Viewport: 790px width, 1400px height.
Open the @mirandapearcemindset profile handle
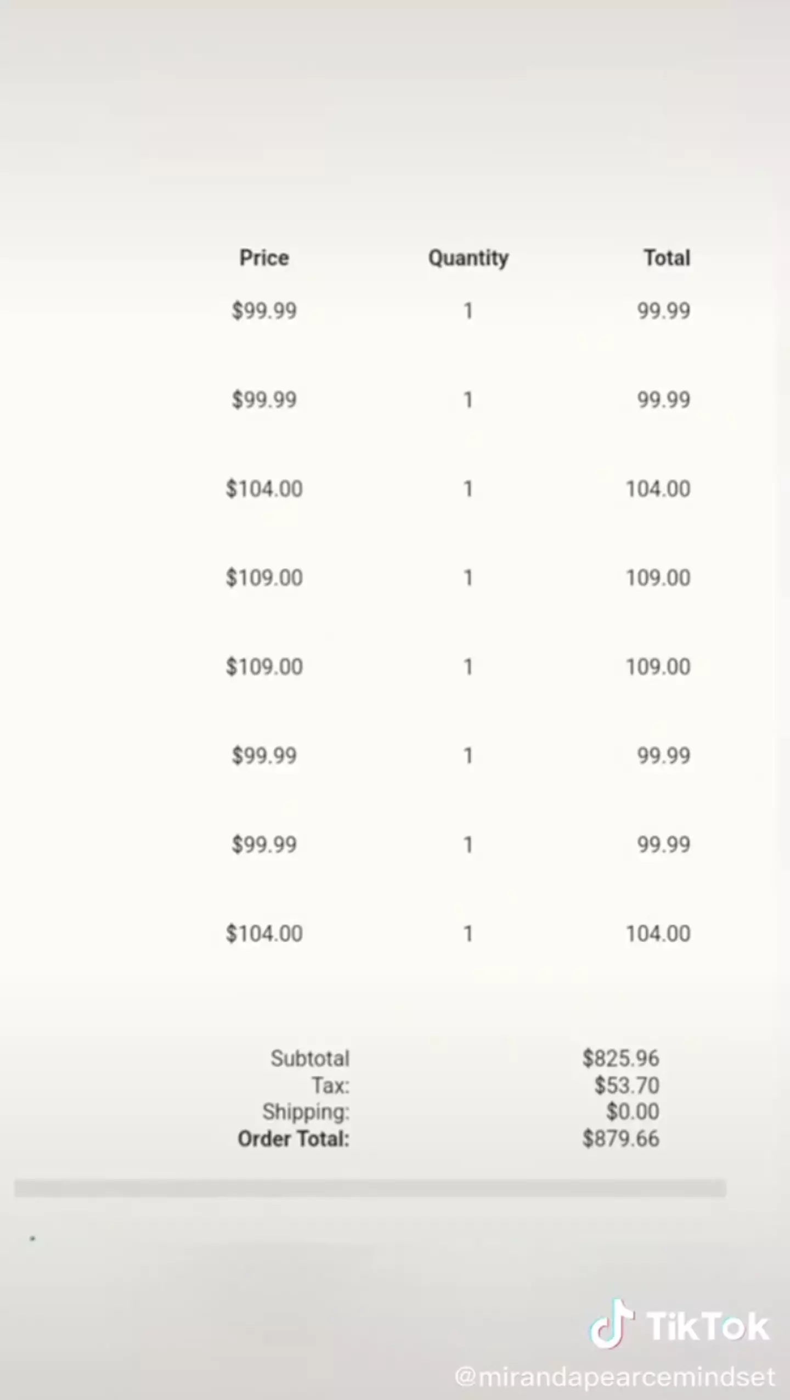(615, 1376)
